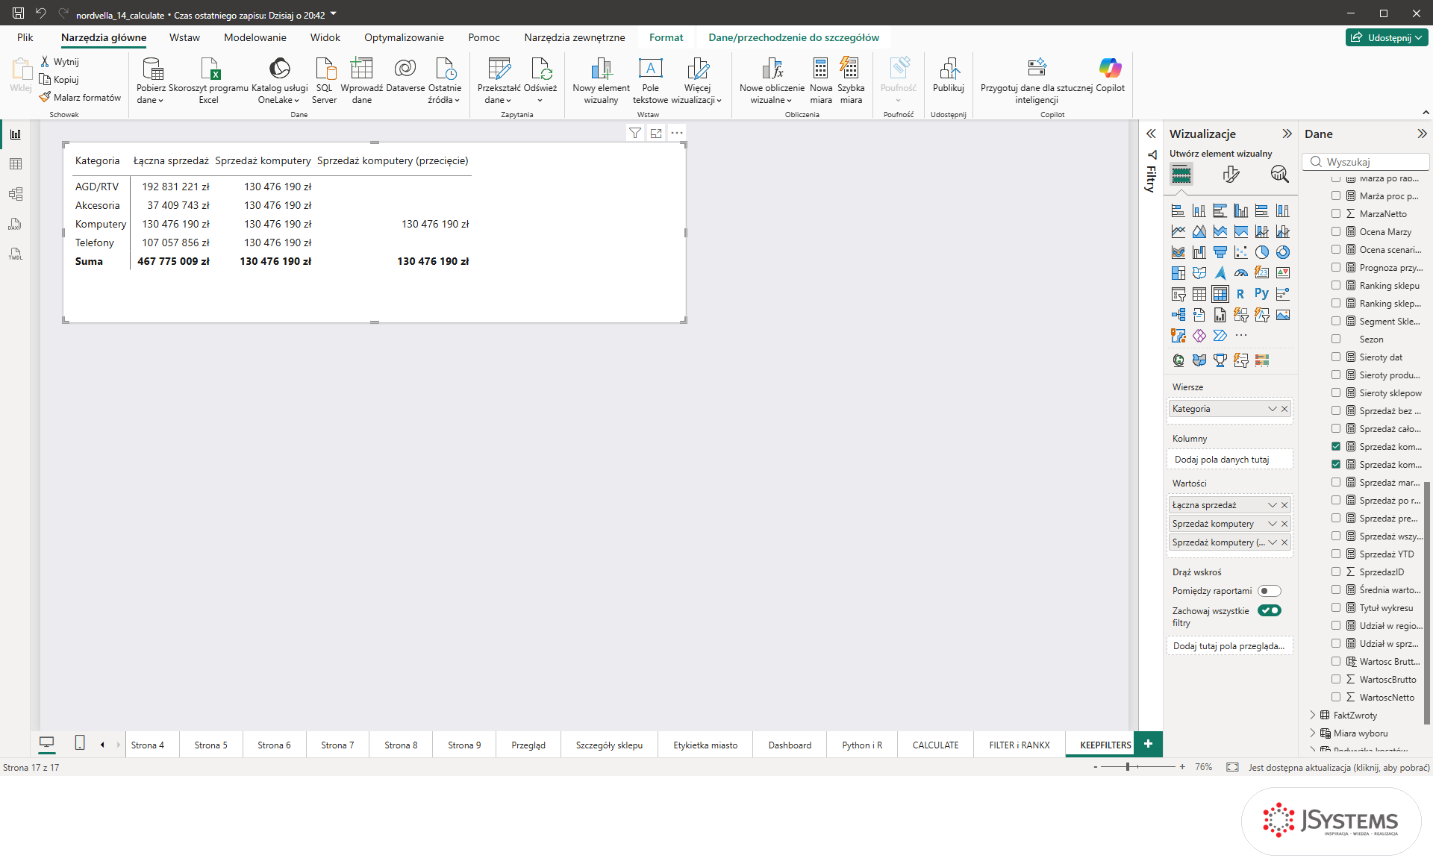Check the WartoscBrutto field checkbox
The width and height of the screenshot is (1433, 867).
coord(1336,679)
